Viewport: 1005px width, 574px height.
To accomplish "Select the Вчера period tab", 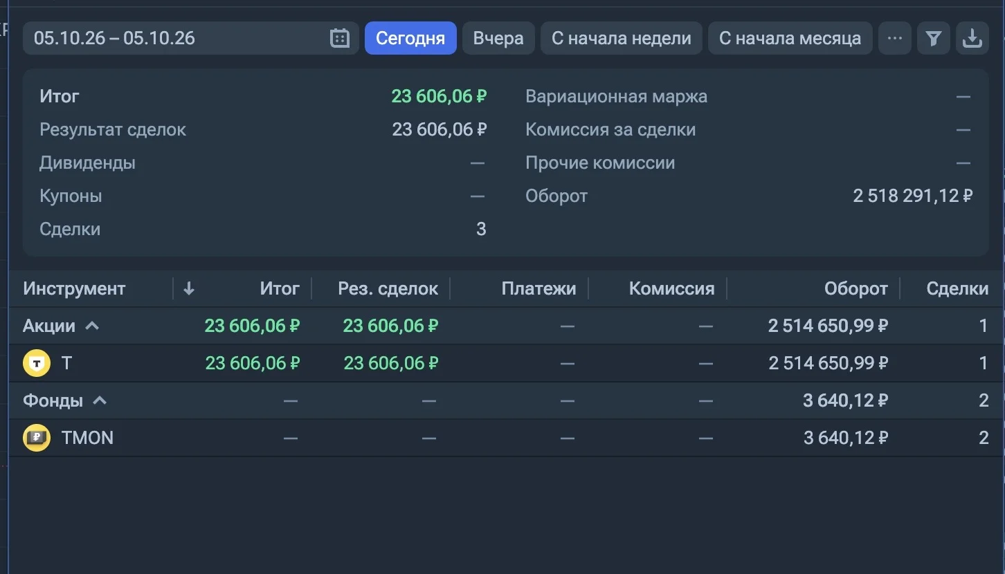I will (x=498, y=38).
